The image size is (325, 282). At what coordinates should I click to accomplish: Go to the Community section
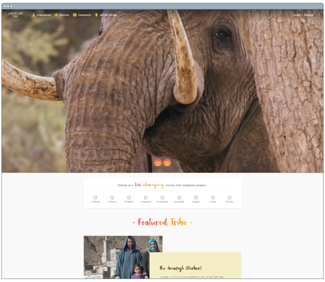coord(84,15)
